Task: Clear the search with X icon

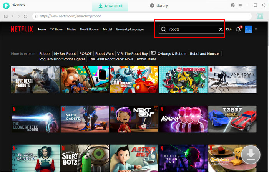Action: (x=221, y=29)
